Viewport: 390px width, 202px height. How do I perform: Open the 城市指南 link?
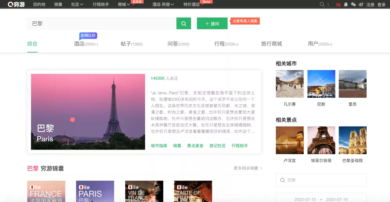click(x=159, y=146)
